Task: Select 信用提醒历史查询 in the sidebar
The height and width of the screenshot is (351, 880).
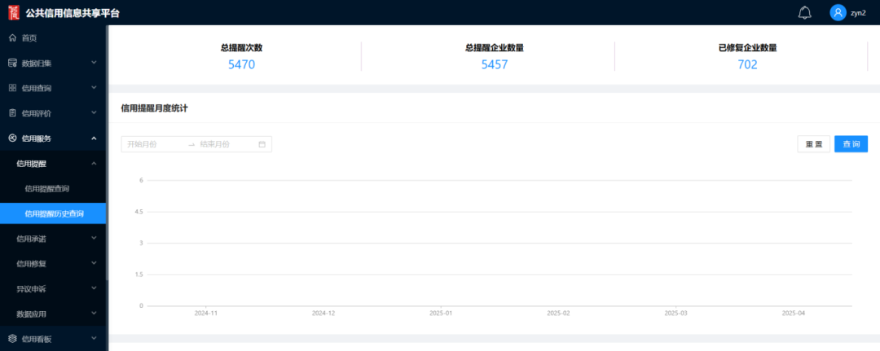Action: pyautogui.click(x=53, y=213)
